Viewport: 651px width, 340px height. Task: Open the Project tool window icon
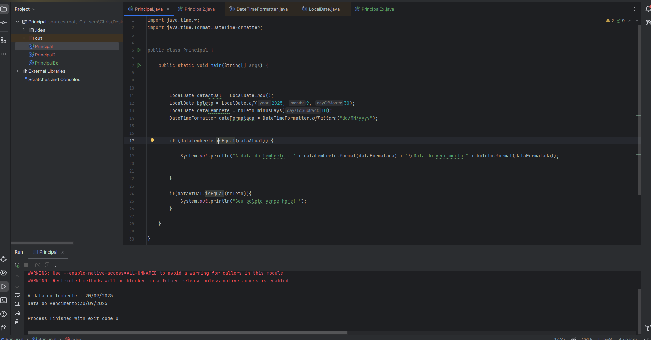tap(3, 9)
